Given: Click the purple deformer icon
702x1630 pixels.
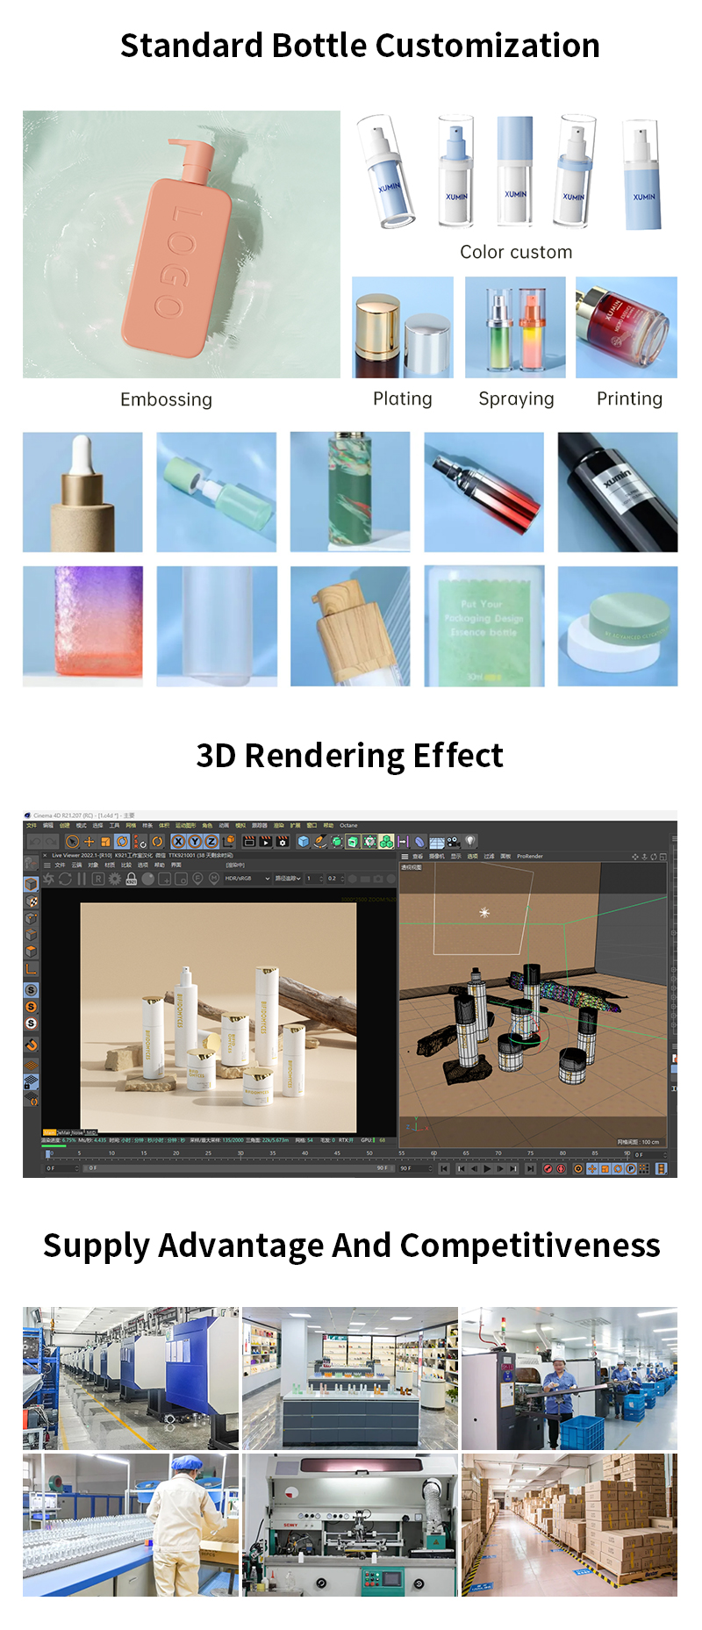Looking at the screenshot, I should click(x=419, y=841).
